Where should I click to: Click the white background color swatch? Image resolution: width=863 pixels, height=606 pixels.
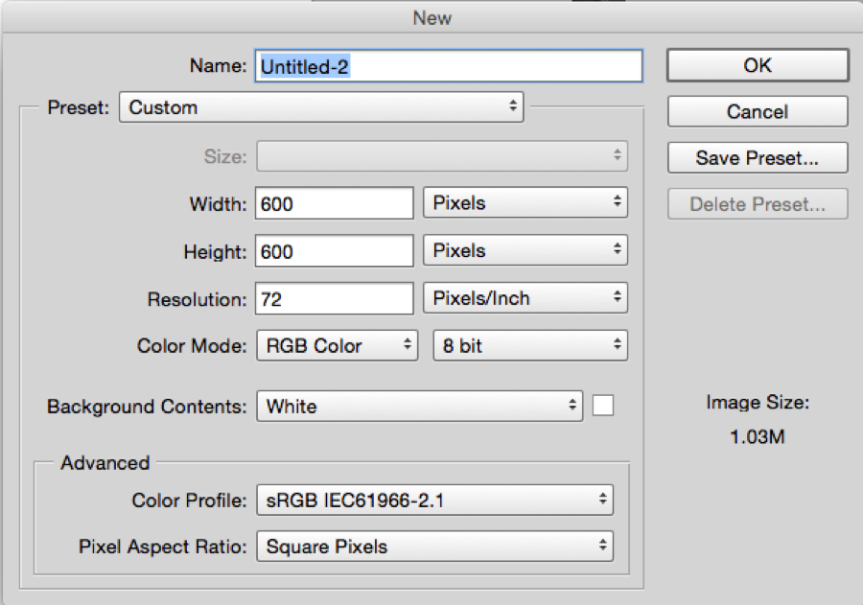coord(603,406)
